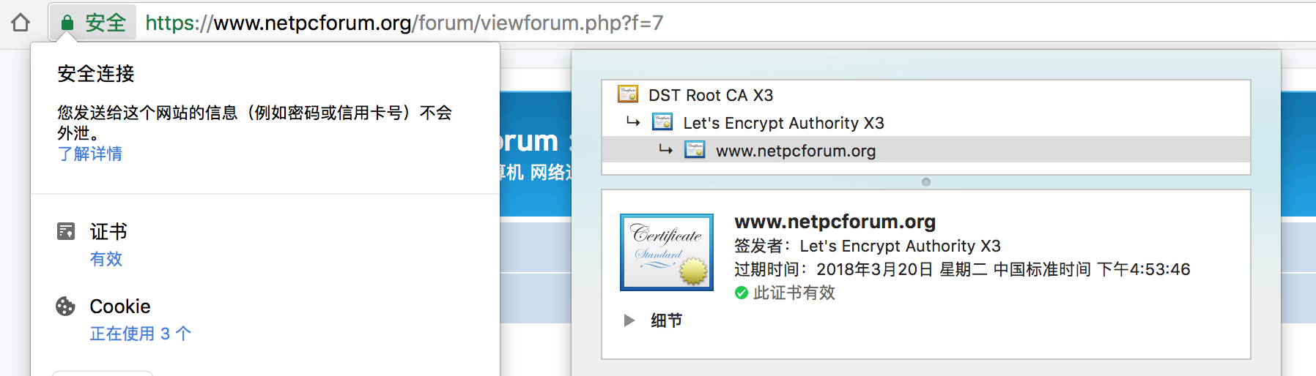Click the 细节 label text

(x=667, y=320)
